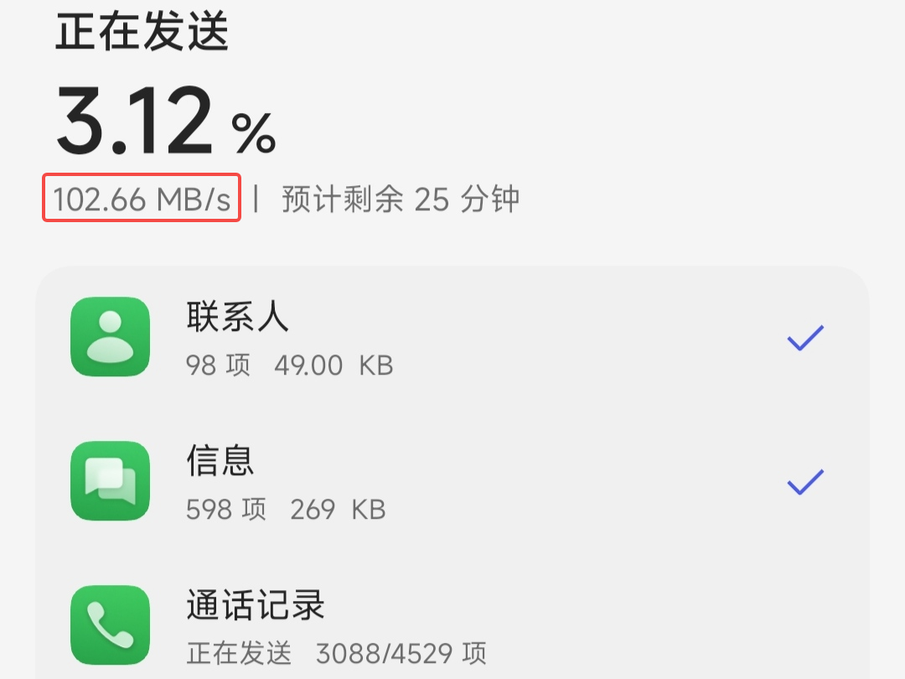The image size is (905, 679).
Task: Tap the large 3.12 progress number
Action: point(135,120)
